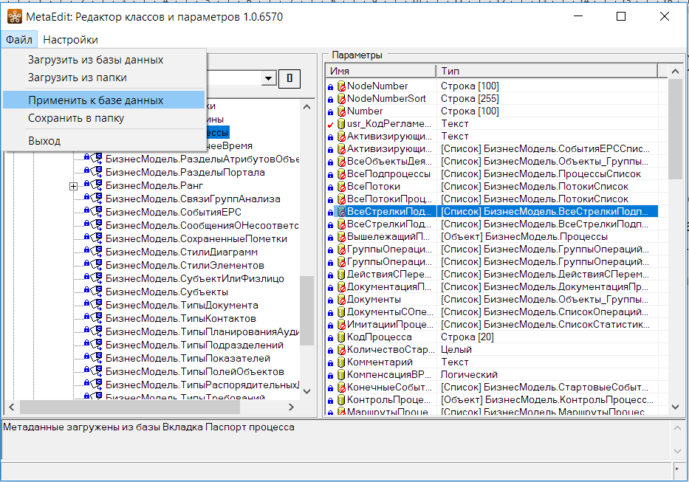Click the lock icon next to БизнесМодель.ТипыКонтактов
The height and width of the screenshot is (482, 689).
pos(86,319)
